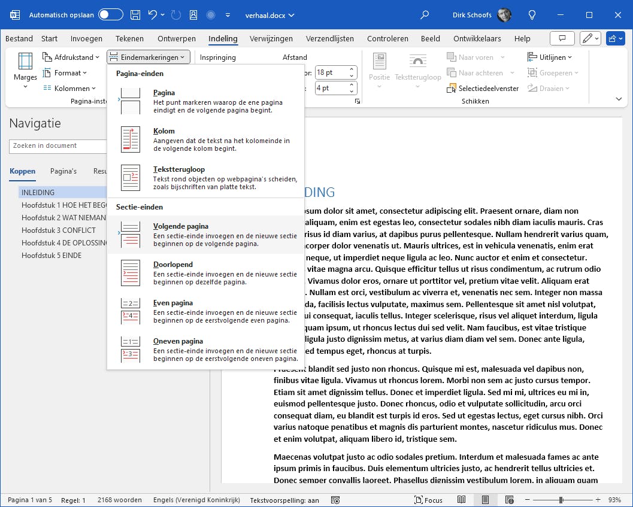Screen dimensions: 633x507
Task: Open the Kolommen dropdown
Action: tap(69, 89)
